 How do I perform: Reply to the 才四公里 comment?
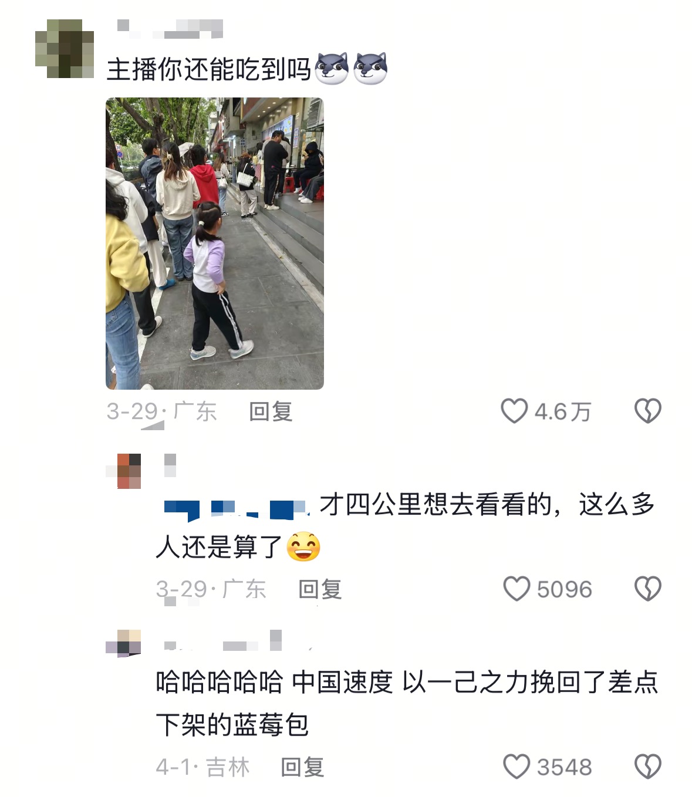(320, 589)
